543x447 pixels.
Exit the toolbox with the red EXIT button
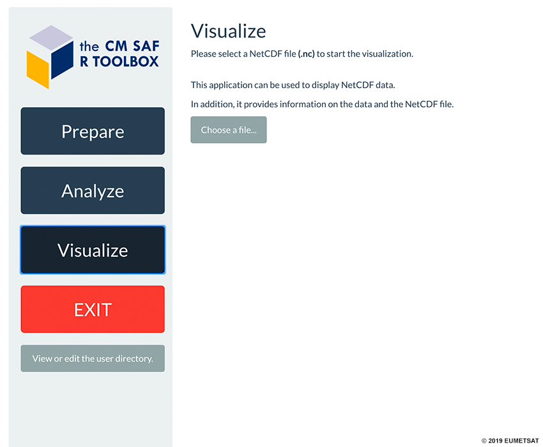pyautogui.click(x=93, y=309)
